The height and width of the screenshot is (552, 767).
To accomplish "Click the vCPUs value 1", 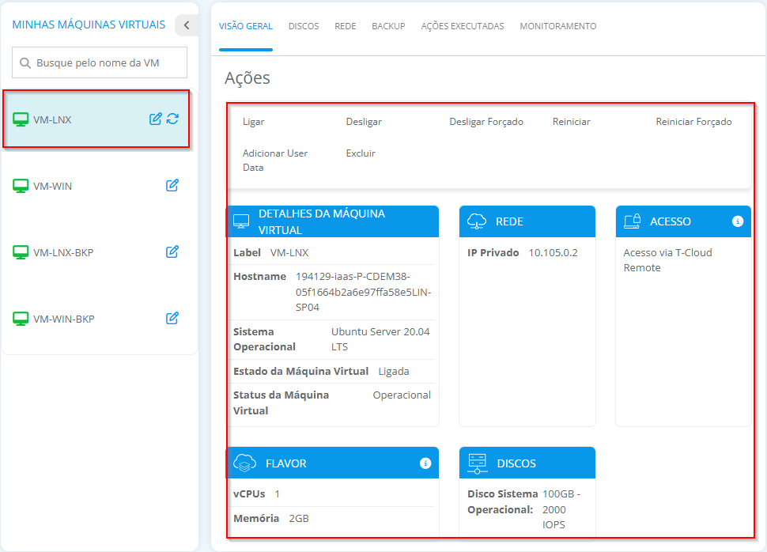I will pos(277,494).
